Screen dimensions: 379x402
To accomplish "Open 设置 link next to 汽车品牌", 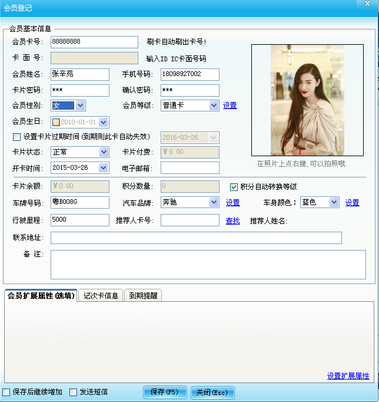I will click(x=233, y=203).
